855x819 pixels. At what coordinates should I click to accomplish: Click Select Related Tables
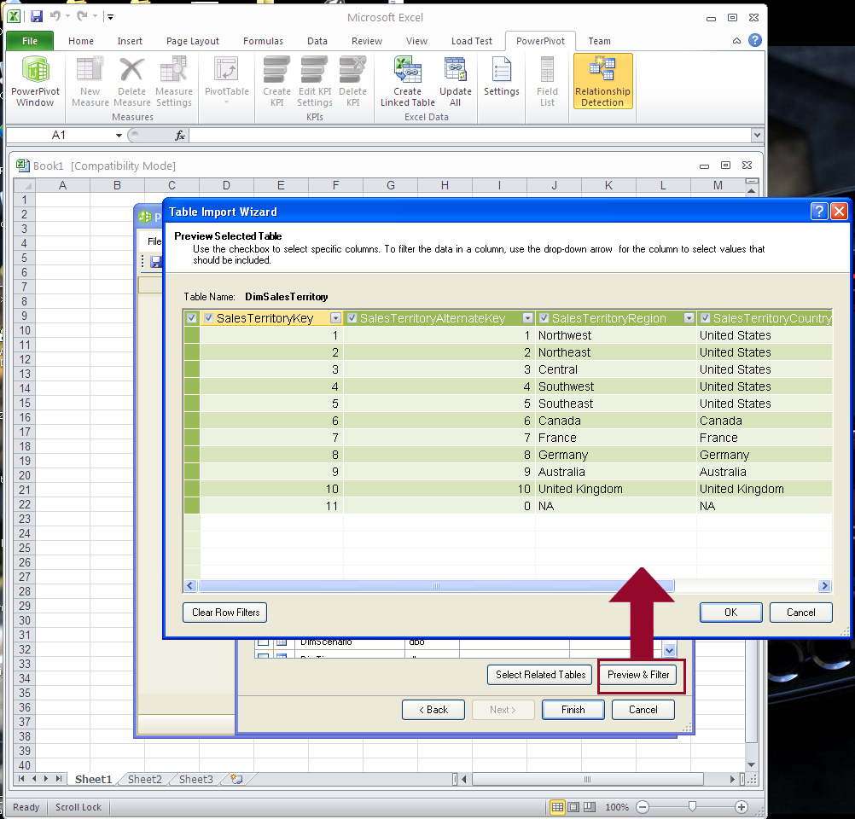[x=540, y=675]
